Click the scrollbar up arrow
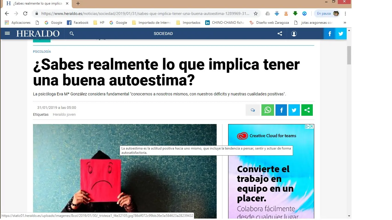Image resolution: width=392 pixels, height=220 pixels. click(x=349, y=30)
